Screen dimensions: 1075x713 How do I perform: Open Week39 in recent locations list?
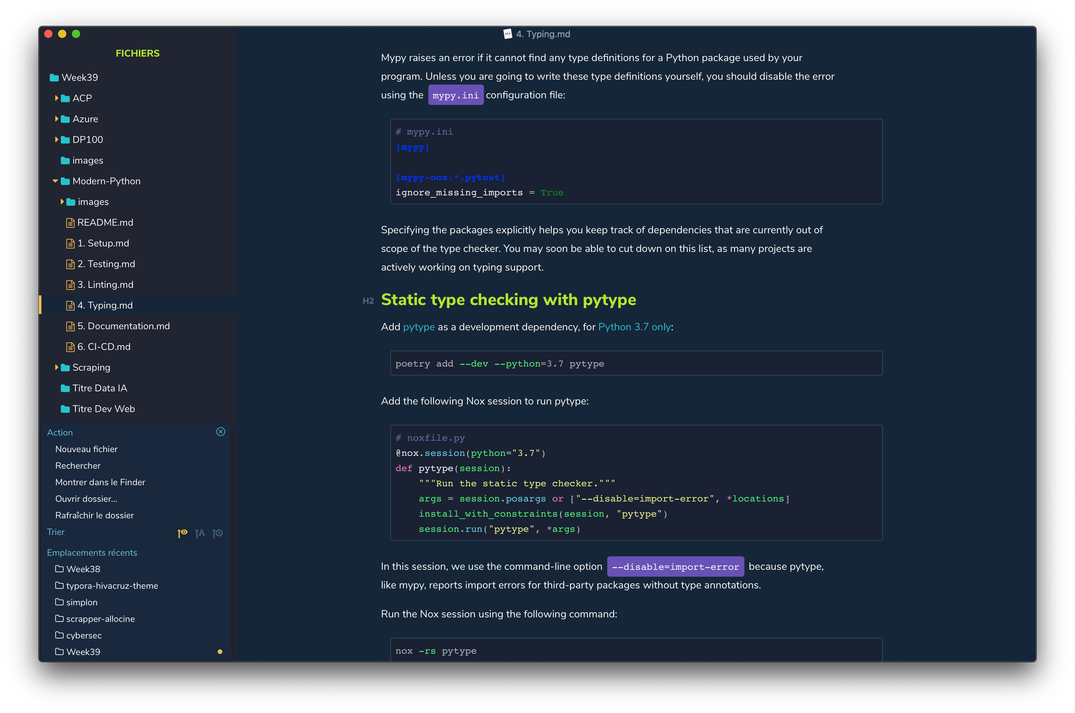tap(83, 652)
